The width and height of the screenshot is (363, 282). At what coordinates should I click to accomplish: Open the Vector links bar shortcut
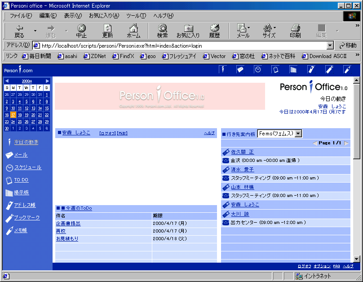tap(214, 56)
